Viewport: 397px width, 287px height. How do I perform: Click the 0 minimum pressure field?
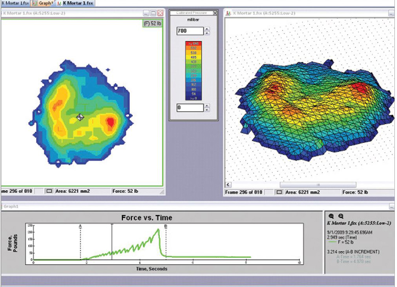(190, 108)
